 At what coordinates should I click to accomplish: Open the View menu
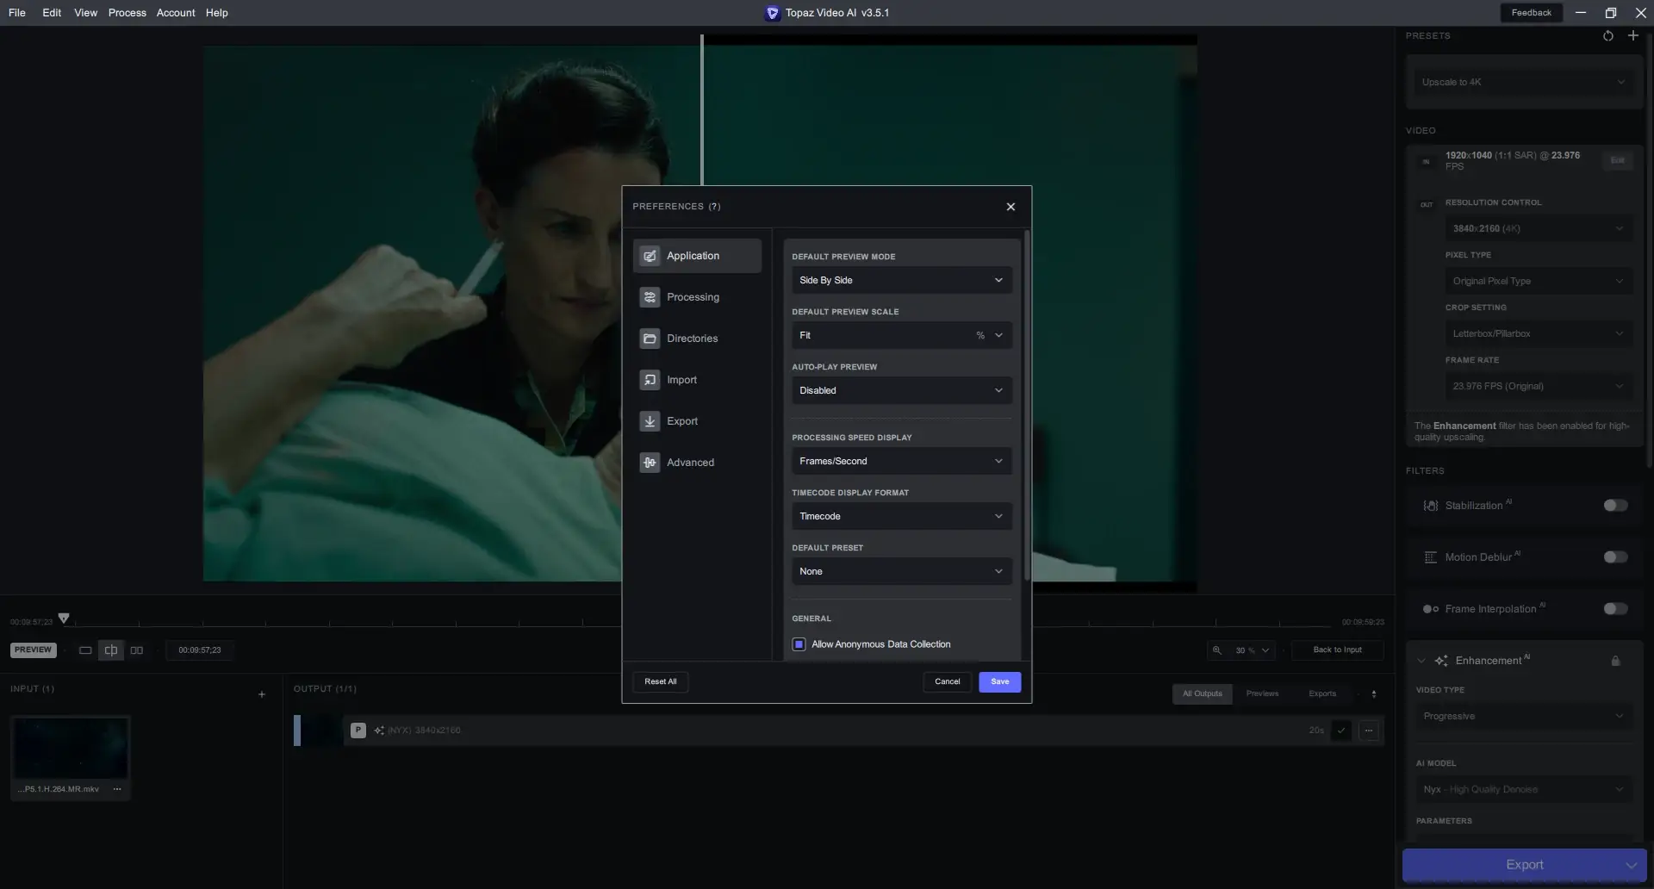pyautogui.click(x=85, y=13)
